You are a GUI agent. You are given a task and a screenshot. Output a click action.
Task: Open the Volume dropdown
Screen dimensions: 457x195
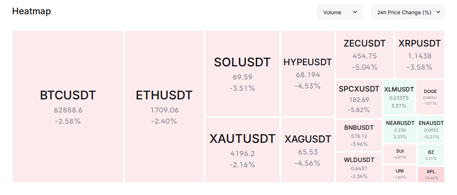click(x=339, y=12)
